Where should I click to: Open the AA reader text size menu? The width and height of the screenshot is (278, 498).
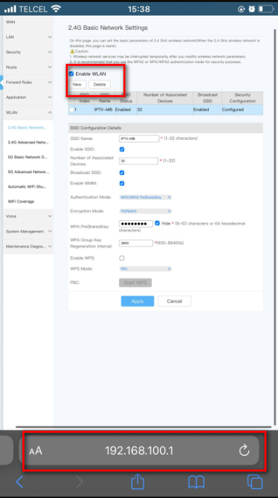click(35, 450)
